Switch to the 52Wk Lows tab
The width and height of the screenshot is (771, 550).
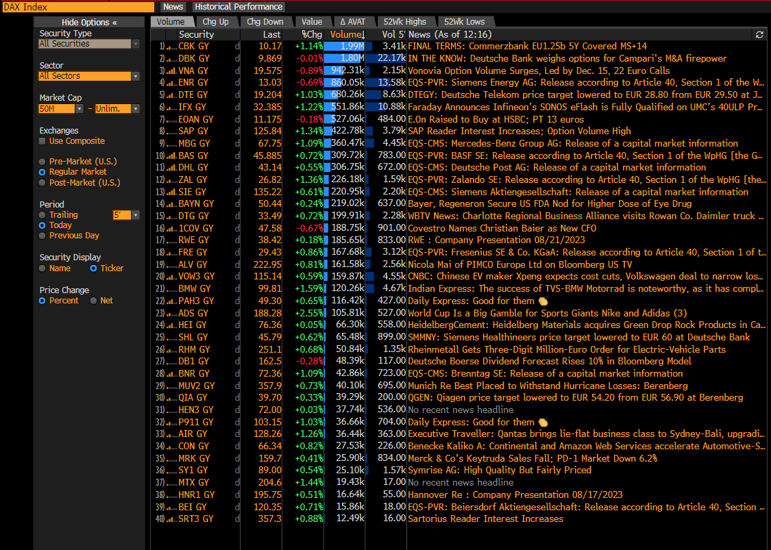tap(464, 22)
